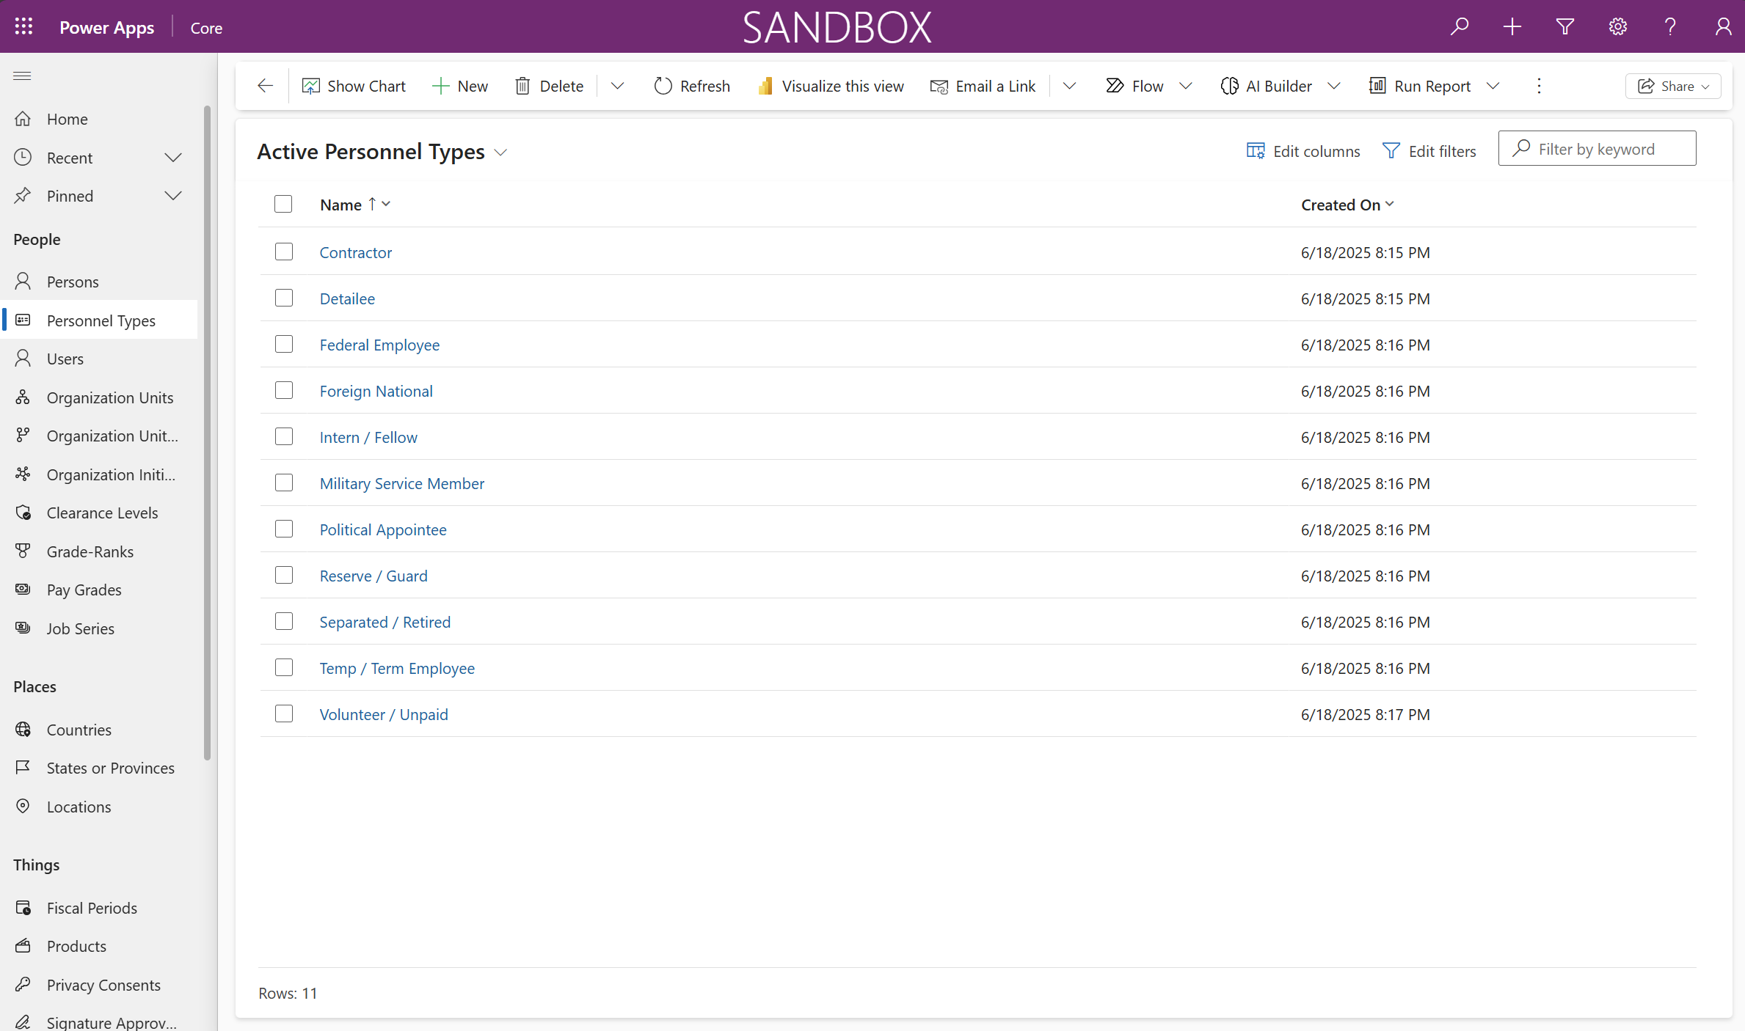1745x1031 pixels.
Task: Open Job Series in sidebar
Action: coord(99,628)
